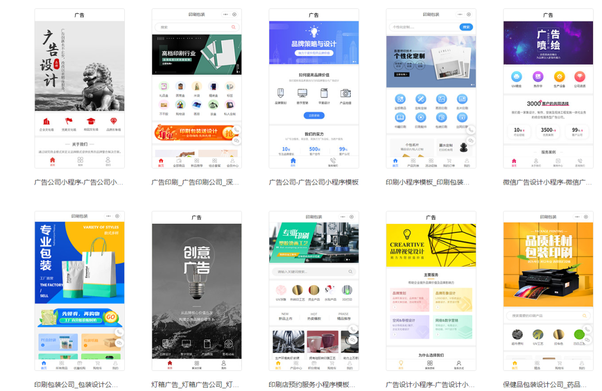This screenshot has width=602, height=391.
Task: Tap the 购物袋 category icon
Action: point(181,105)
